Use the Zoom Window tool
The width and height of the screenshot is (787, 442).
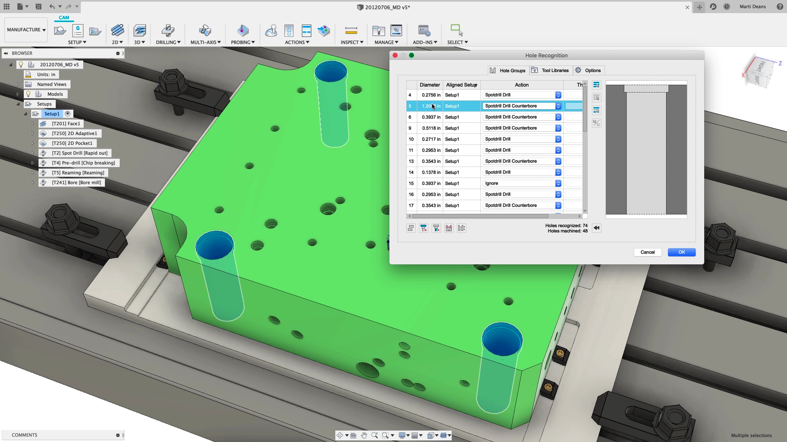click(x=385, y=435)
